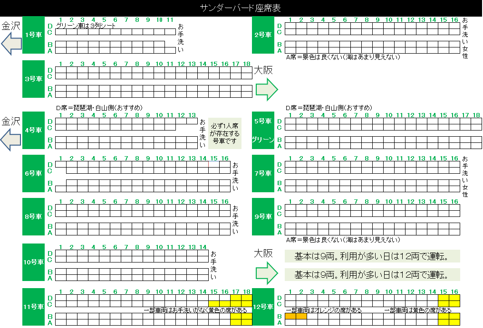
Task: Select the 5号車 グリーン car label
Action: tap(263, 130)
